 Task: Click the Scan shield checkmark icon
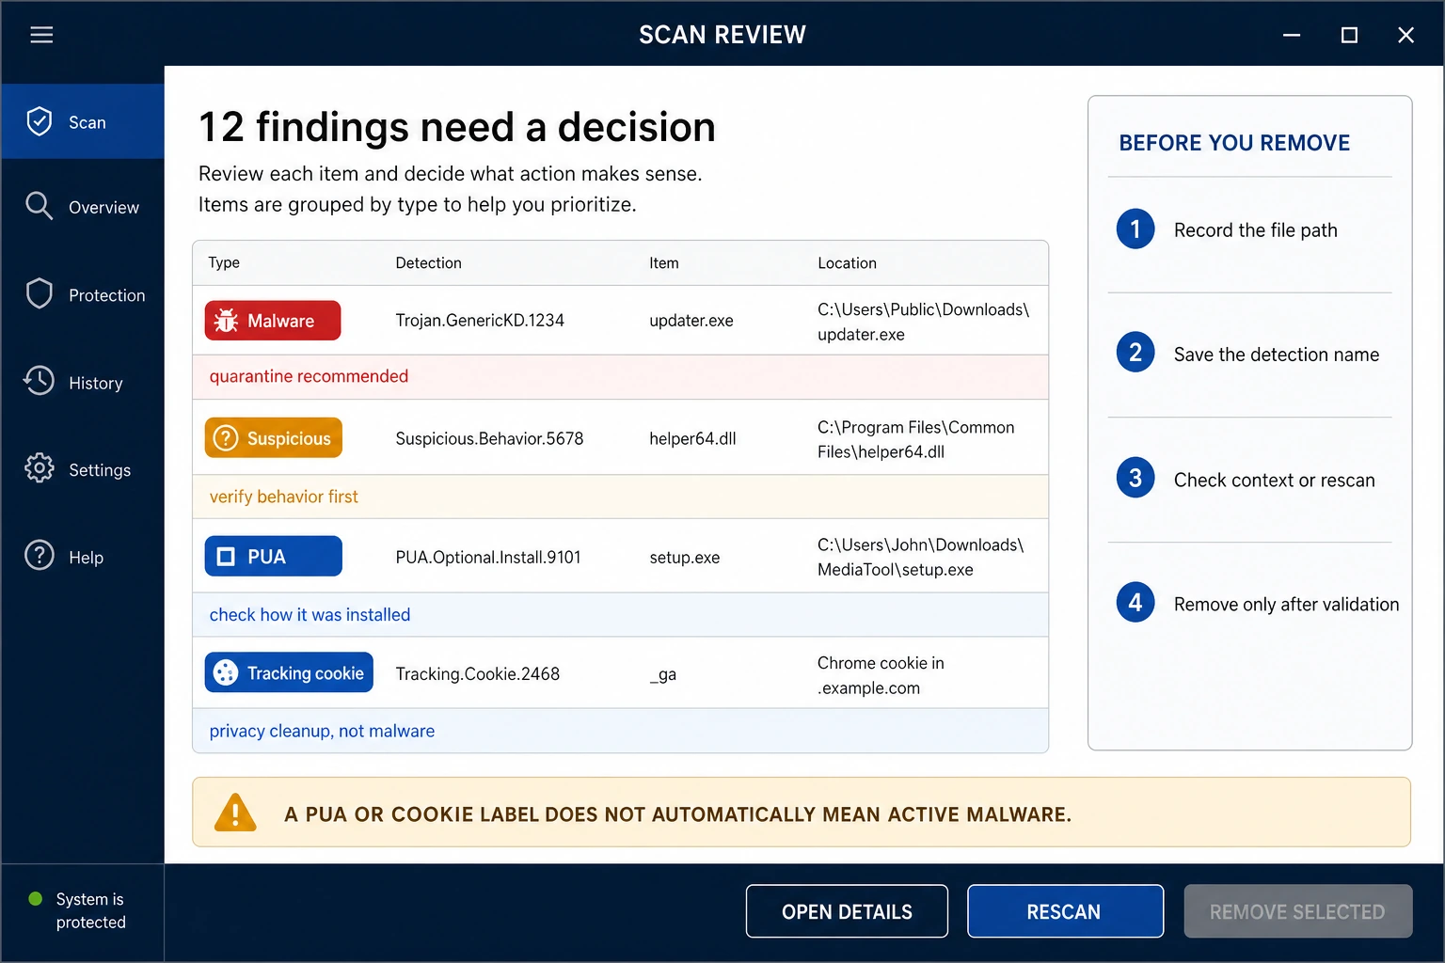pos(39,121)
